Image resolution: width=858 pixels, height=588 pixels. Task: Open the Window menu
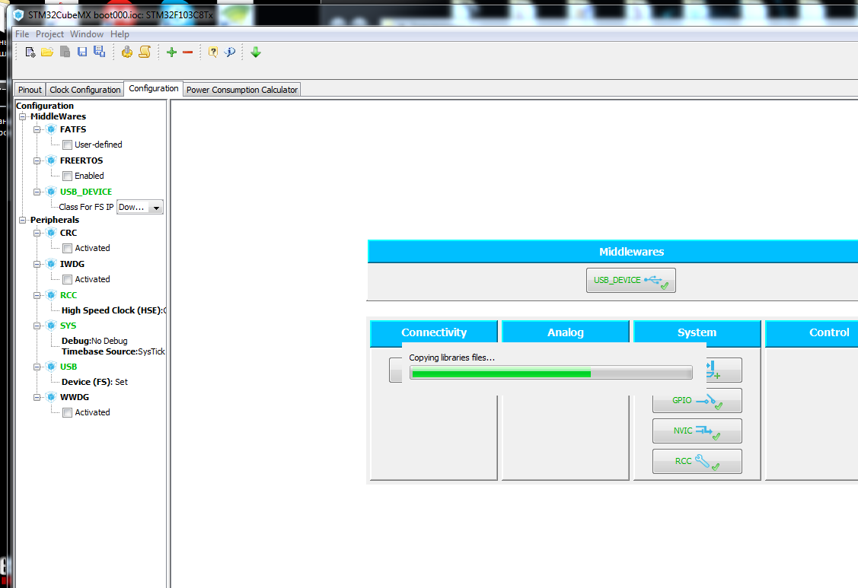tap(87, 34)
